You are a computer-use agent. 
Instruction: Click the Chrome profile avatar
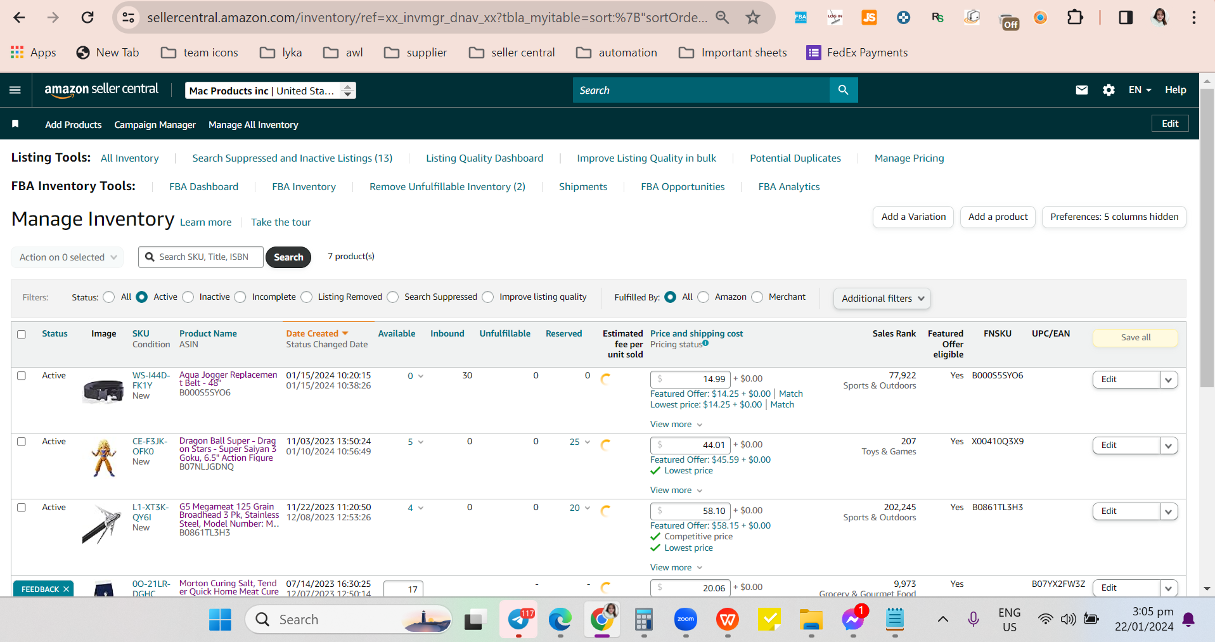1160,17
